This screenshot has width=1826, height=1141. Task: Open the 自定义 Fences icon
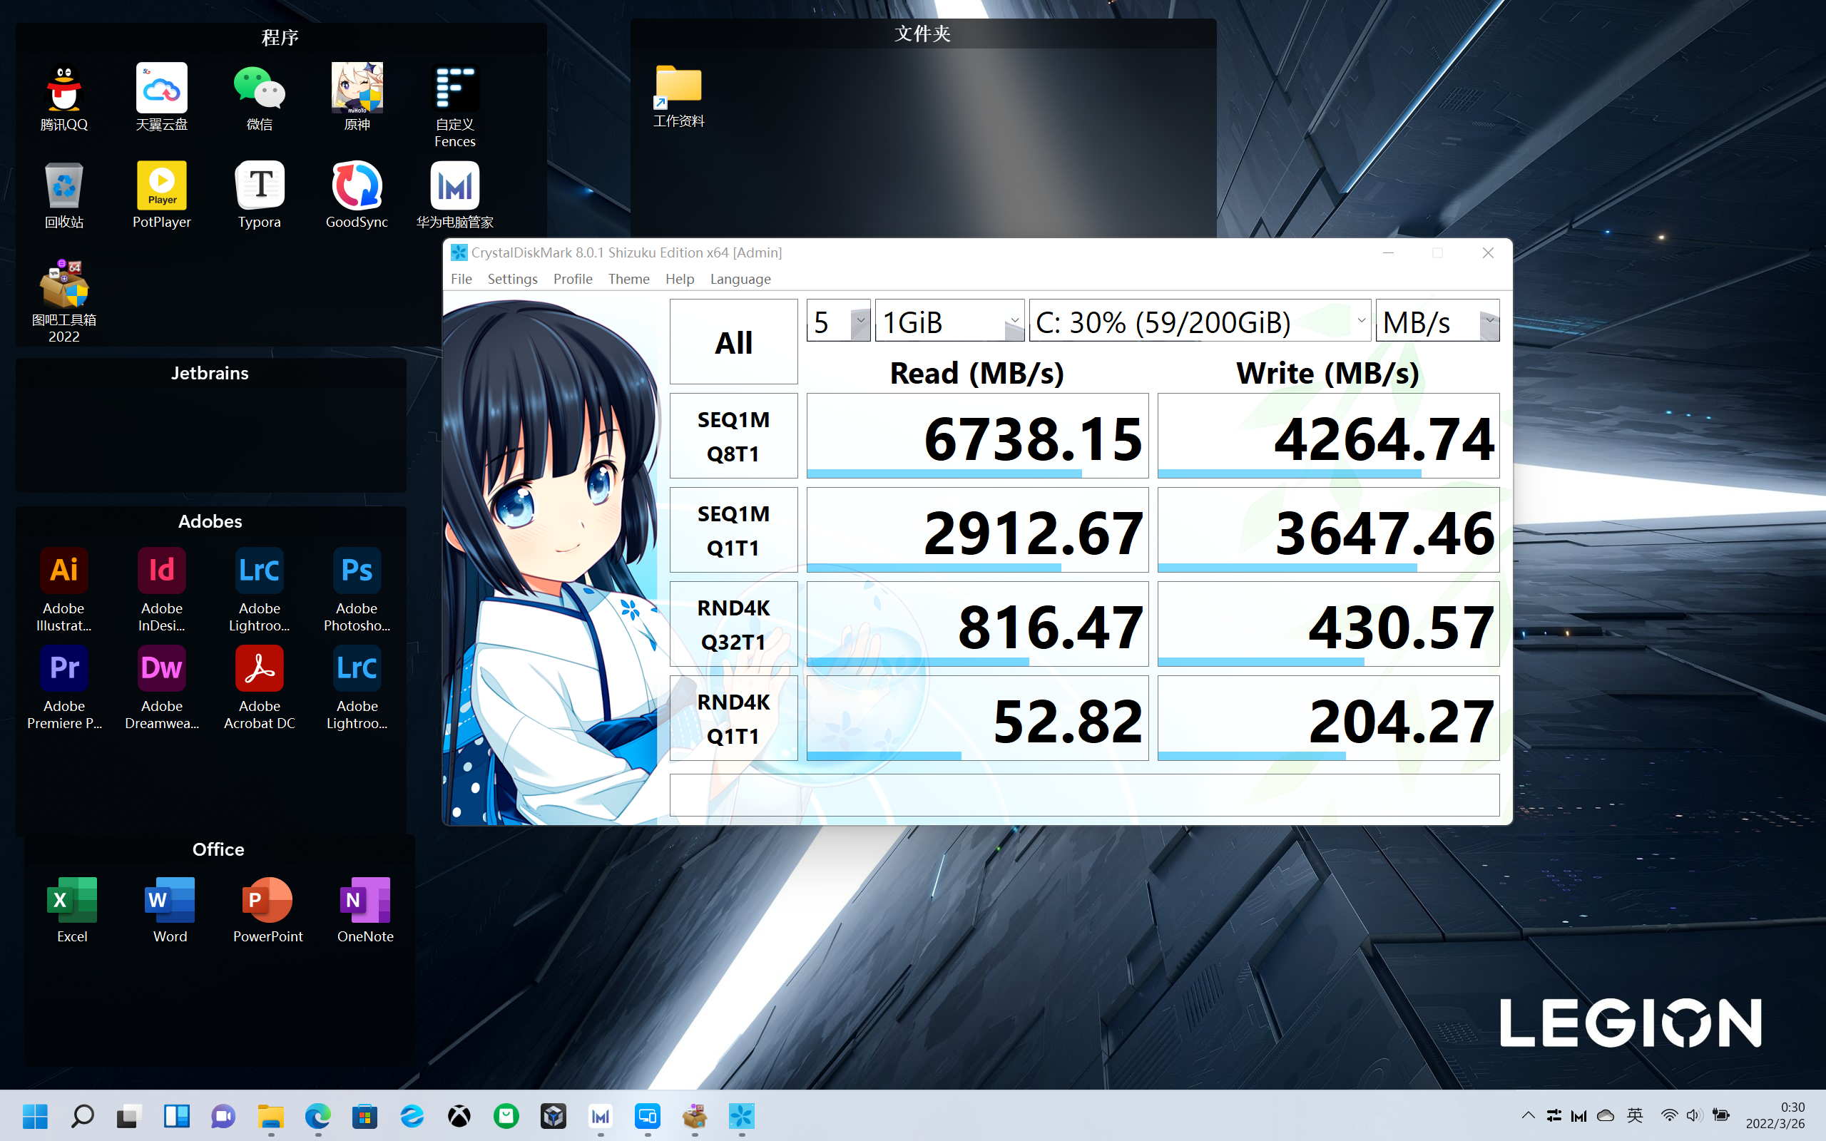pyautogui.click(x=455, y=106)
